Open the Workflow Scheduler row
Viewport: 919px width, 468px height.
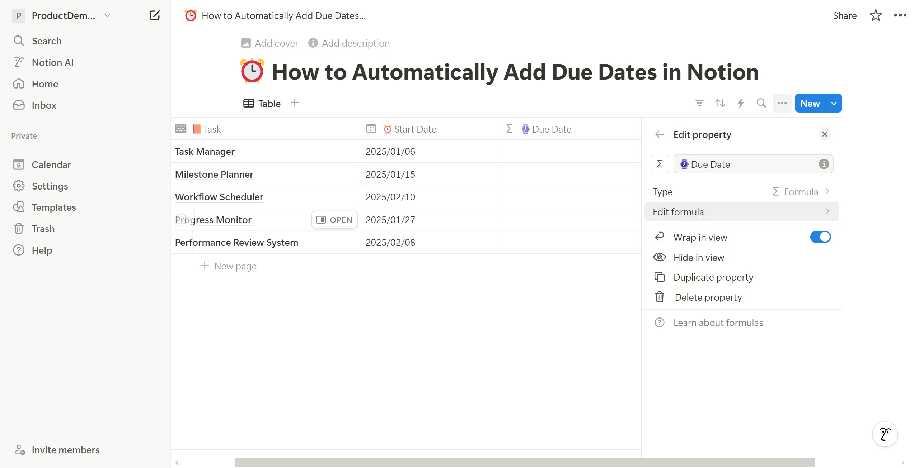tap(219, 197)
